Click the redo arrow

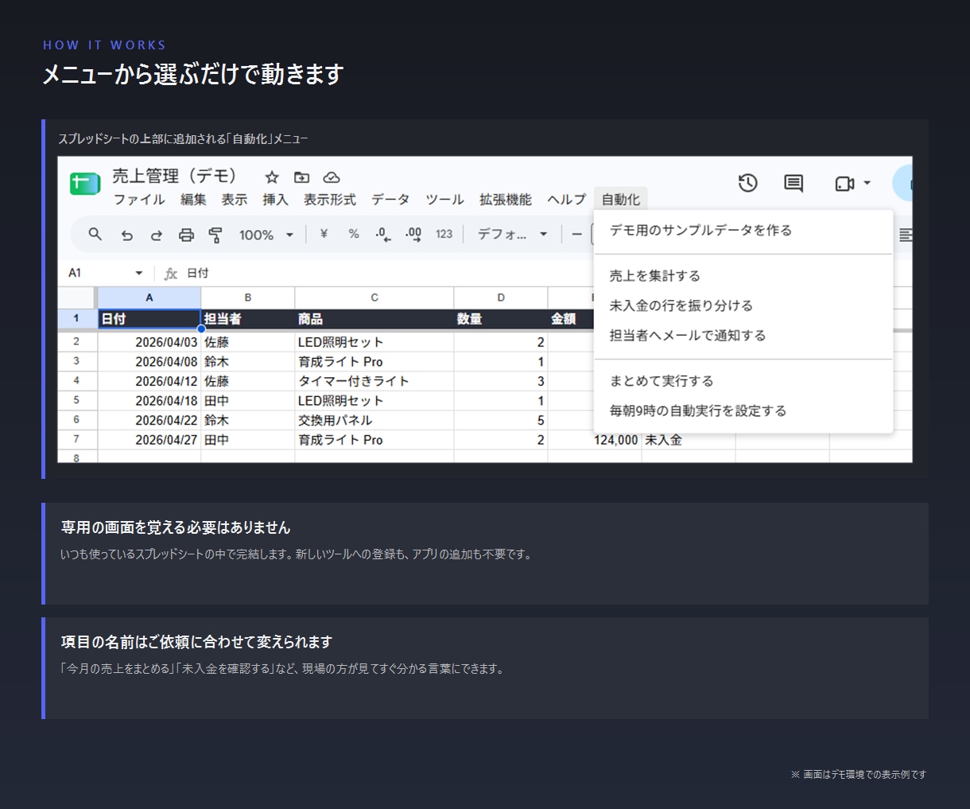click(157, 235)
